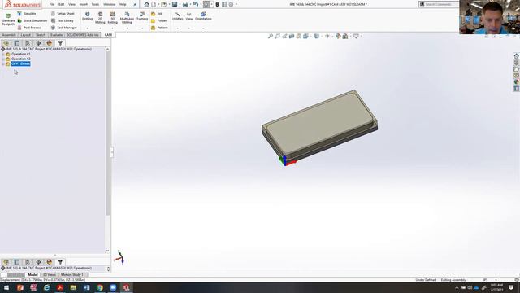
Task: Expand the Drilling dropdown arrow
Action: click(87, 28)
